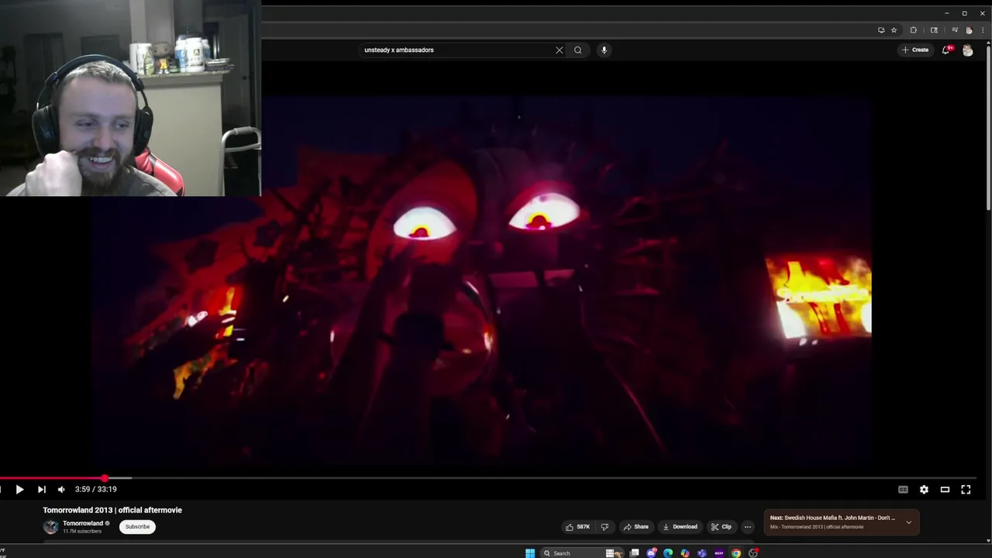The width and height of the screenshot is (992, 558).
Task: Minimize the Chrome window
Action: [x=946, y=13]
